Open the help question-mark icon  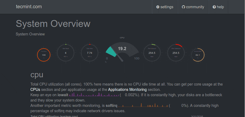(x=214, y=7)
